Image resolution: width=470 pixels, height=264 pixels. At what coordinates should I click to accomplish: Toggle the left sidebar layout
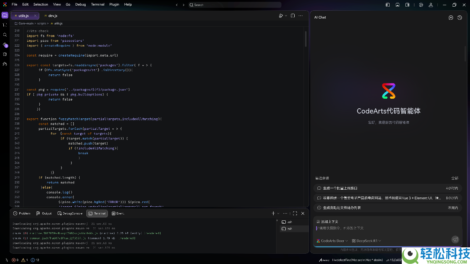(x=388, y=5)
